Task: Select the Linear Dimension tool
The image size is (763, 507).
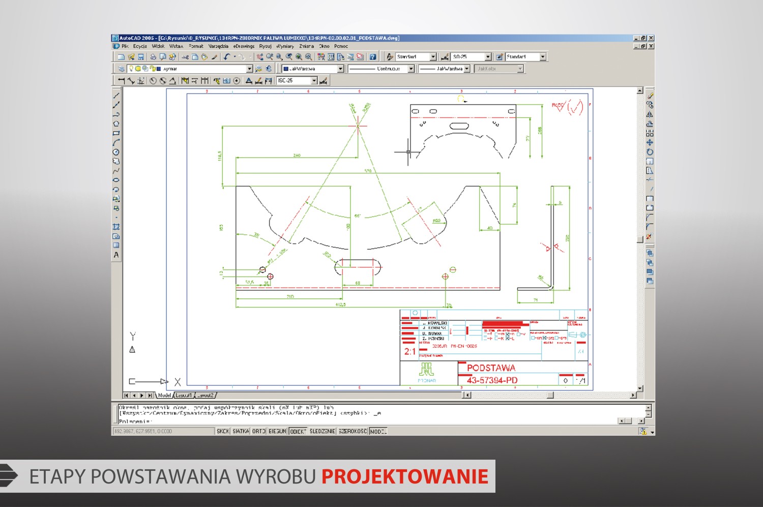Action: coord(121,80)
